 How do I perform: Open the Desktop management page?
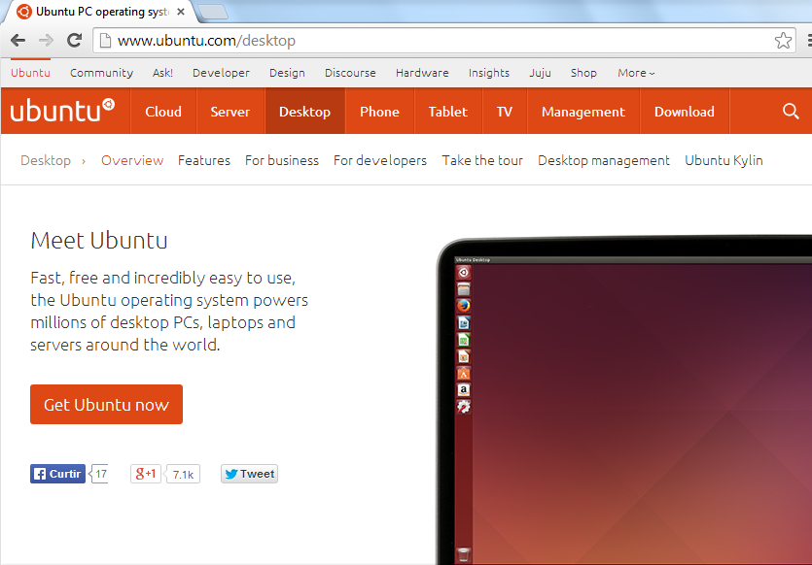(x=603, y=160)
